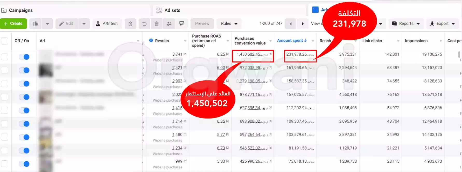The image size is (462, 172).
Task: Select the checkbox of the second ad row
Action: 5,70
